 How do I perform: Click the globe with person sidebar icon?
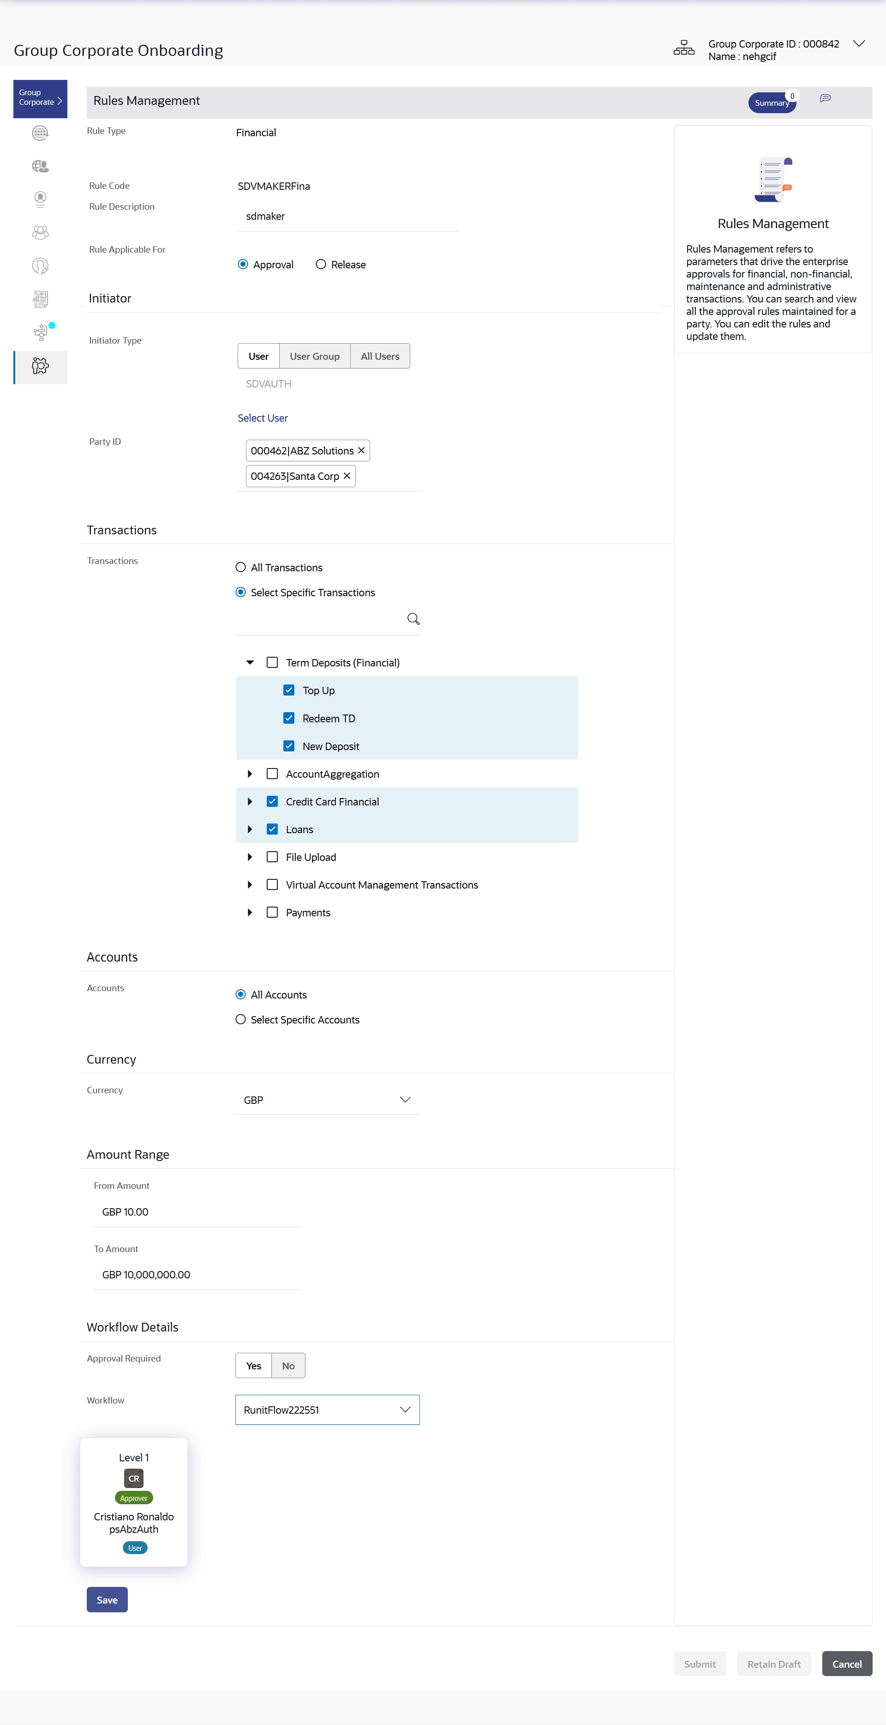(x=40, y=166)
